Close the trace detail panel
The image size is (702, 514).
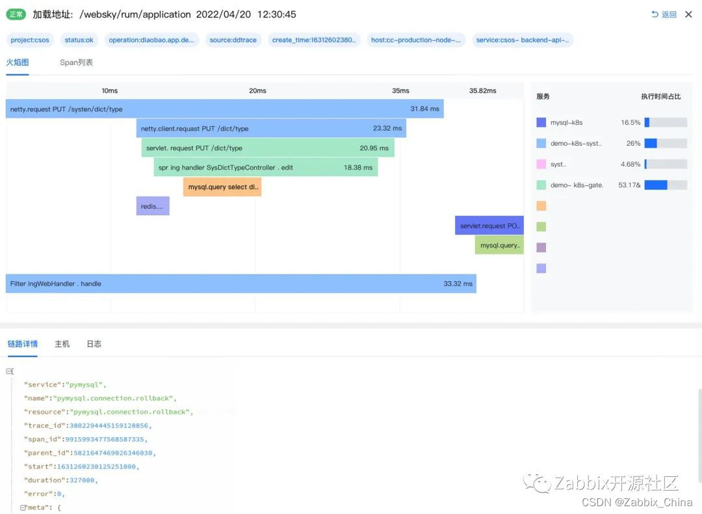(688, 14)
